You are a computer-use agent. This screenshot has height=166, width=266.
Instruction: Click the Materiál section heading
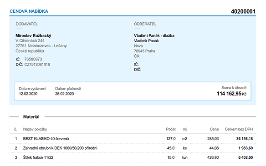tap(31, 117)
